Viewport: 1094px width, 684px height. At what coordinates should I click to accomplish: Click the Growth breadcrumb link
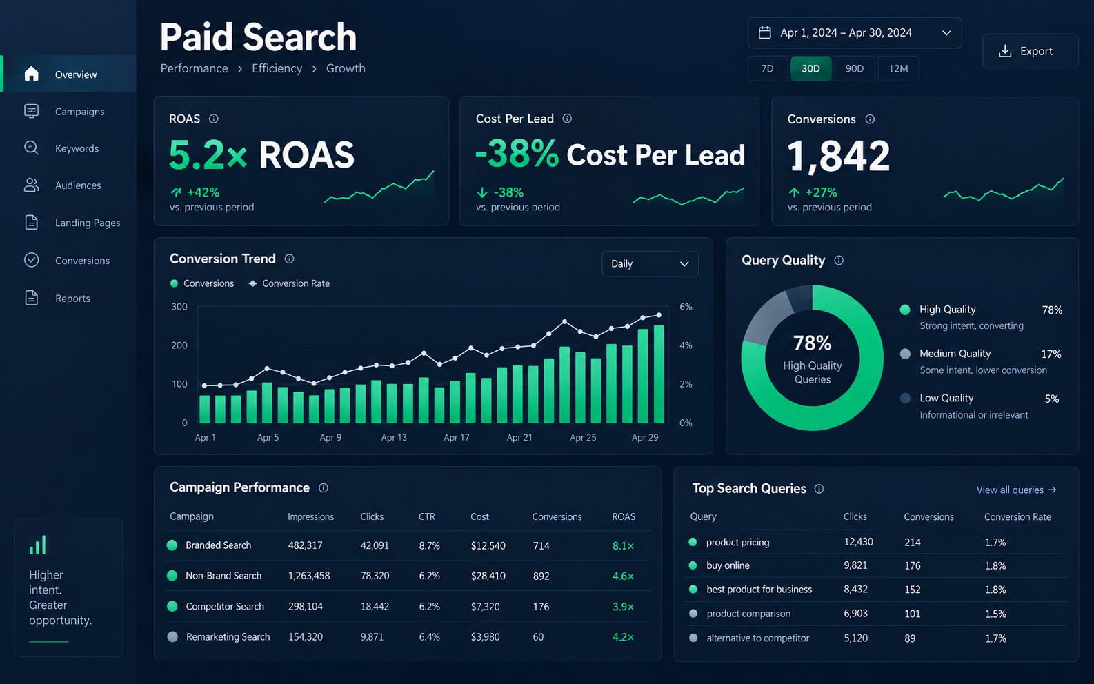click(346, 68)
